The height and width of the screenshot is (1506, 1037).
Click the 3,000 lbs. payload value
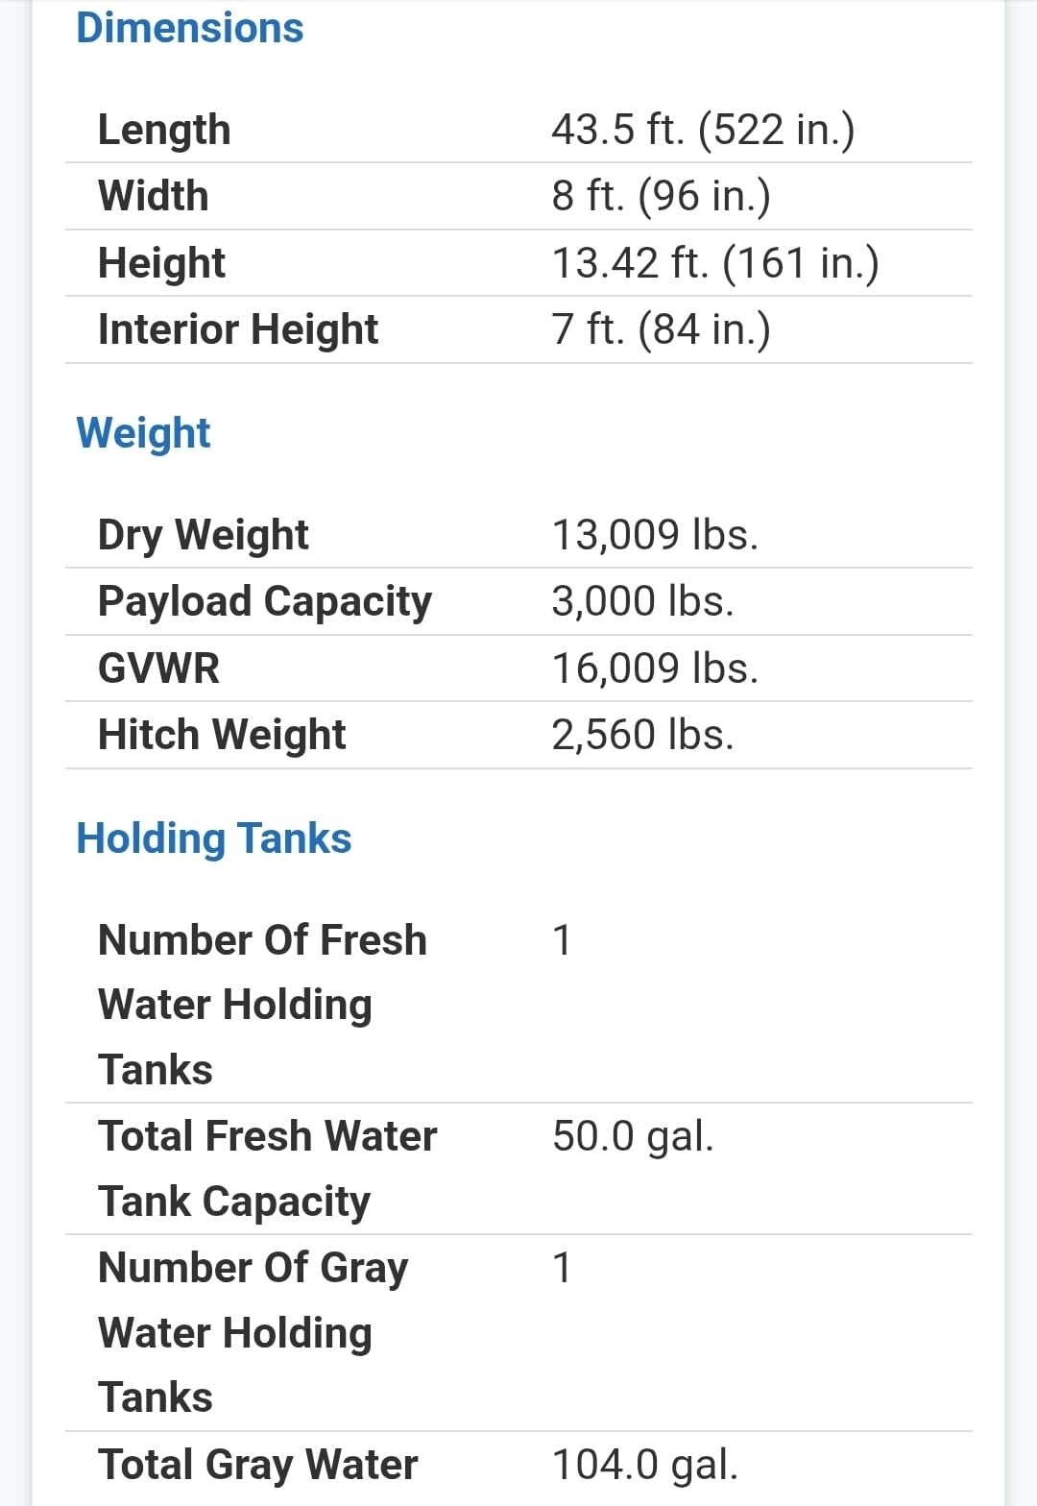click(x=642, y=601)
